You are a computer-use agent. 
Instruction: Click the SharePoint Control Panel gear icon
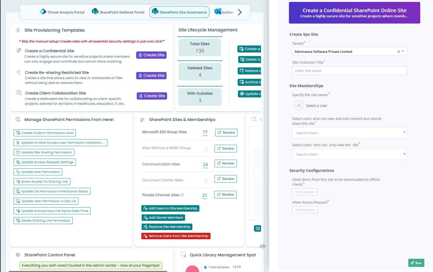18,255
